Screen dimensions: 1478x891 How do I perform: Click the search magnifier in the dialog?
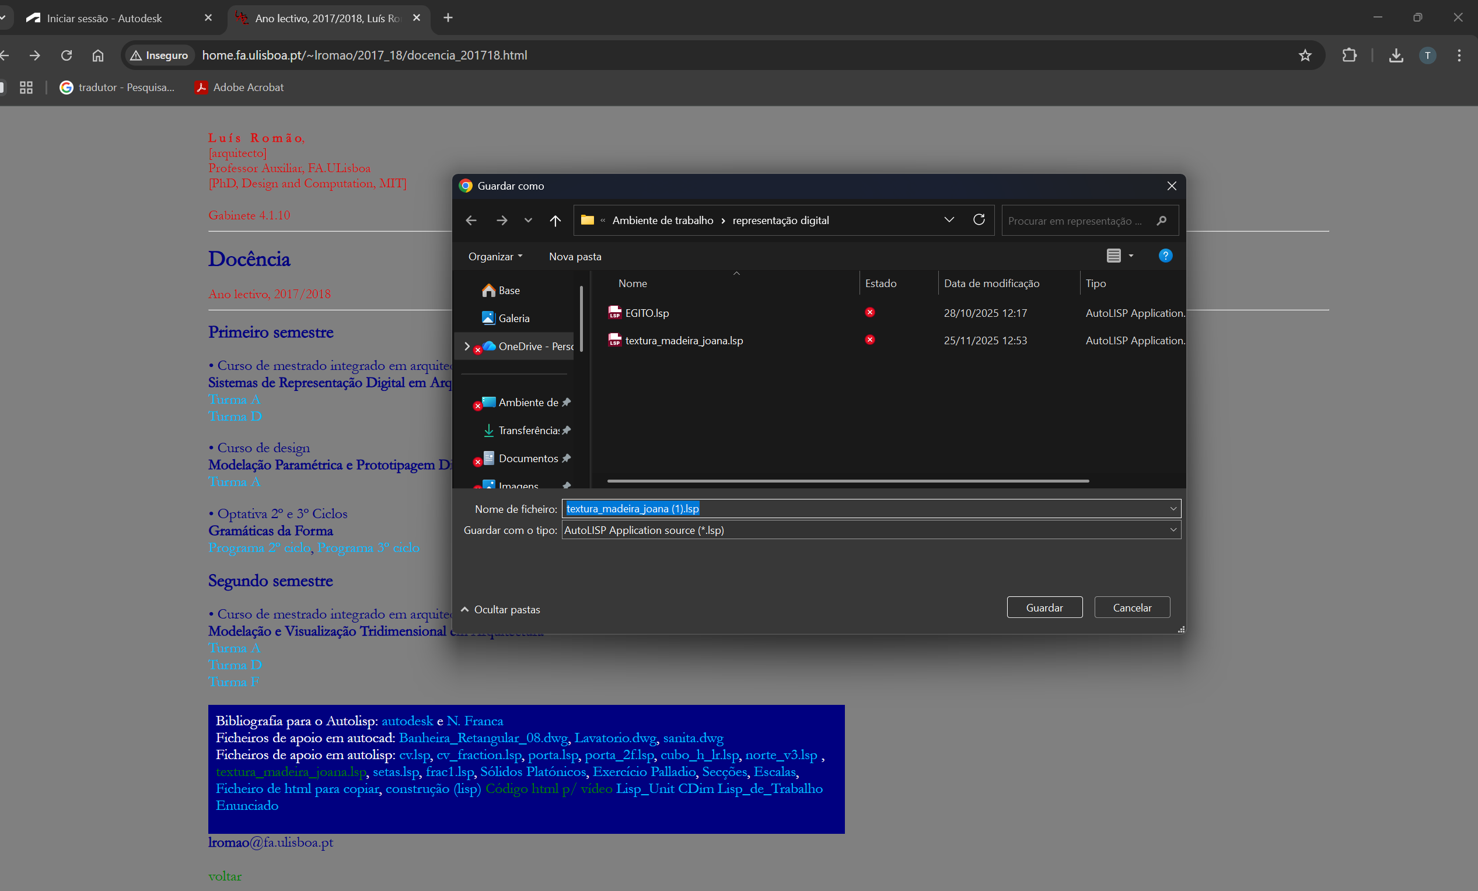point(1161,221)
